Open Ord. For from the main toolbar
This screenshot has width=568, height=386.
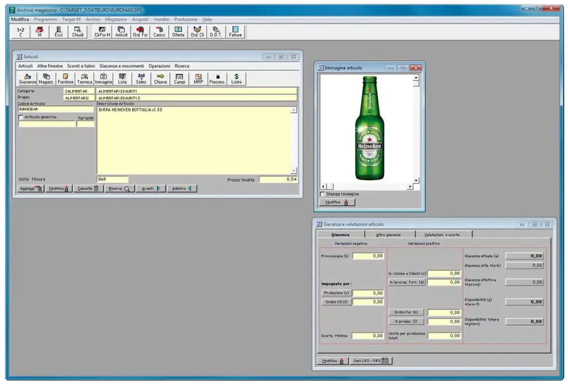click(140, 32)
